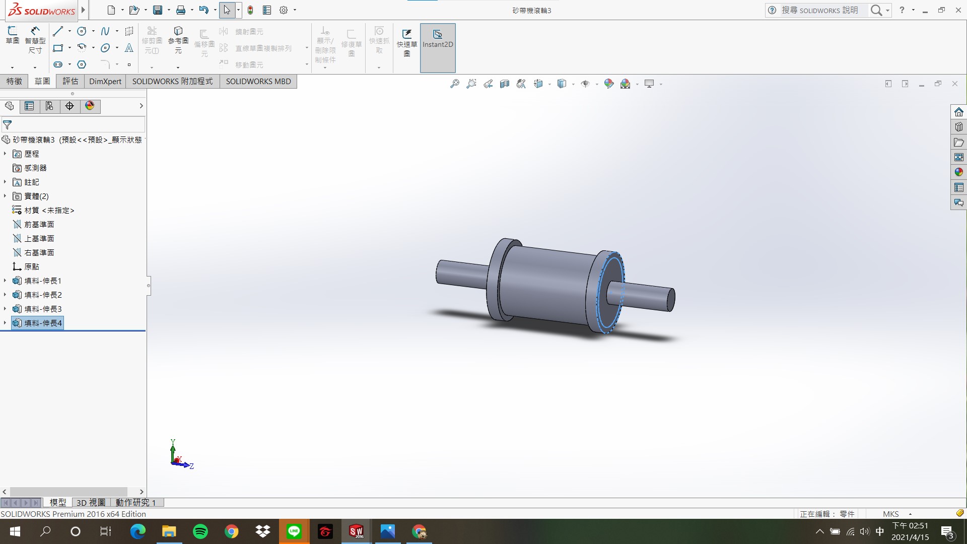Select the Line sketch tool
The image size is (967, 544).
tap(58, 31)
